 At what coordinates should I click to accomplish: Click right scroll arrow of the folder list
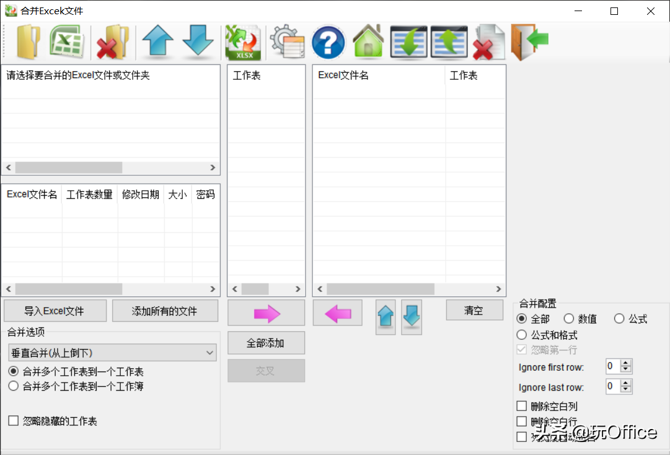pos(213,167)
